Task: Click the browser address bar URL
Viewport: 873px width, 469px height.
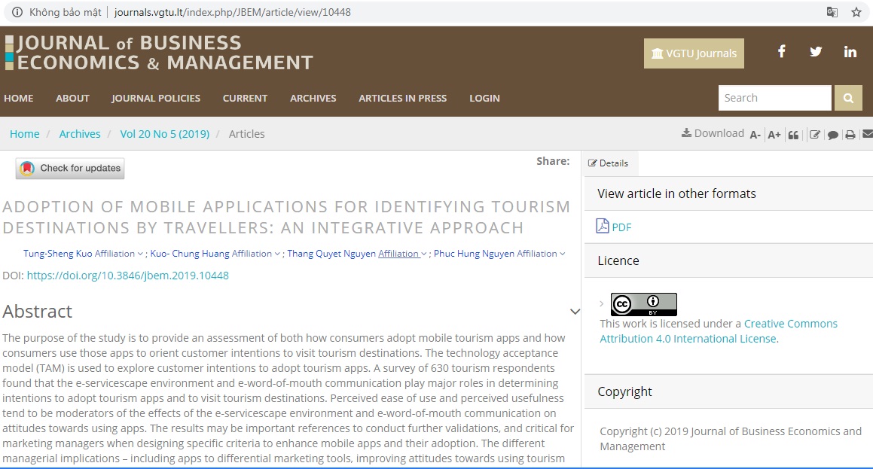Action: (x=232, y=12)
